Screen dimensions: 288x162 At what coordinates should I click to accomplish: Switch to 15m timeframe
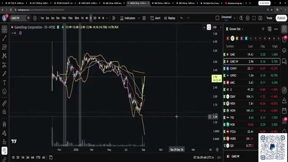[x=70, y=18]
